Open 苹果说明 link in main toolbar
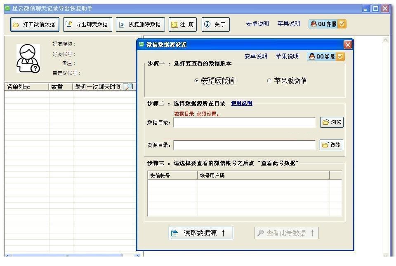 289,24
